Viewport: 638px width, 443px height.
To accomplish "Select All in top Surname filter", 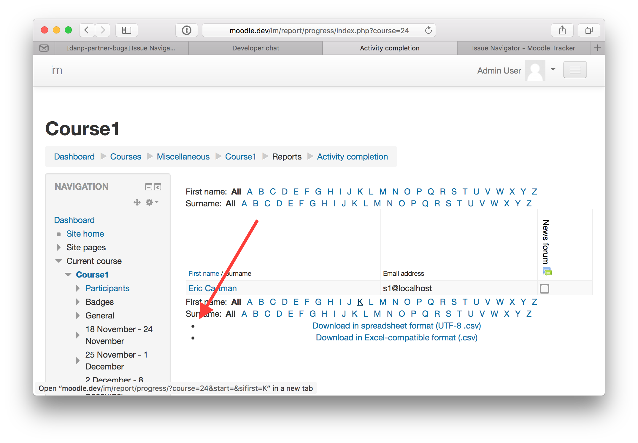I will pyautogui.click(x=231, y=203).
